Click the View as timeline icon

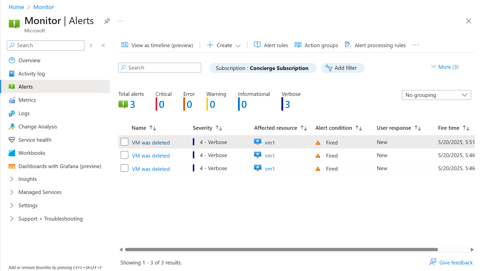point(125,45)
